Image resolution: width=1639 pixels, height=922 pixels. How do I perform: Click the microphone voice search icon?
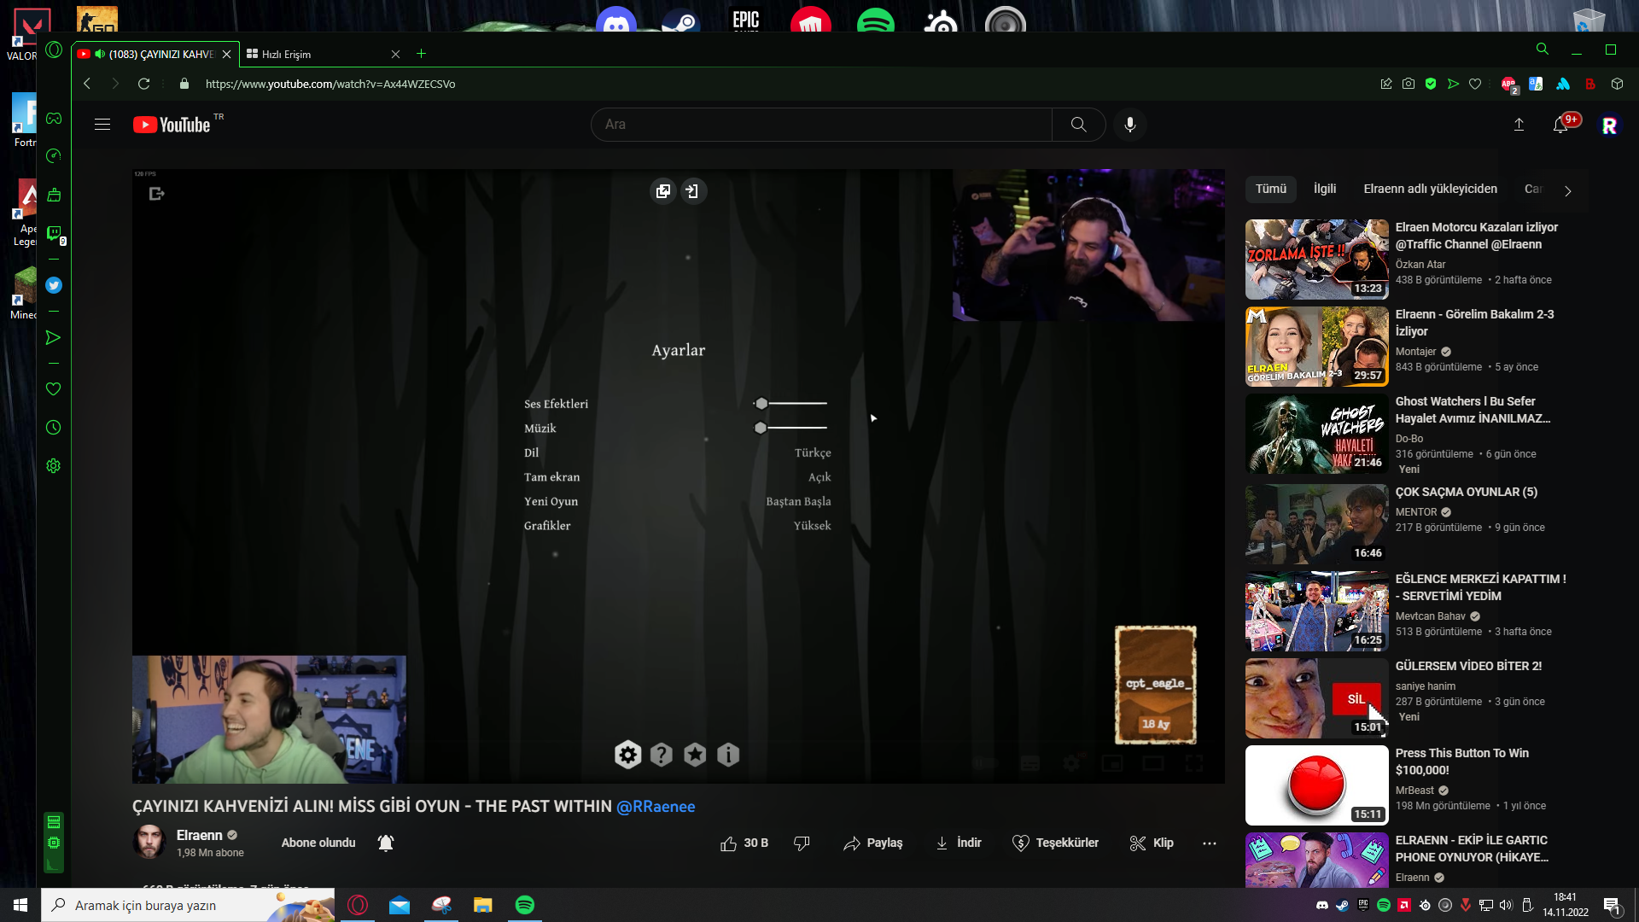point(1129,125)
